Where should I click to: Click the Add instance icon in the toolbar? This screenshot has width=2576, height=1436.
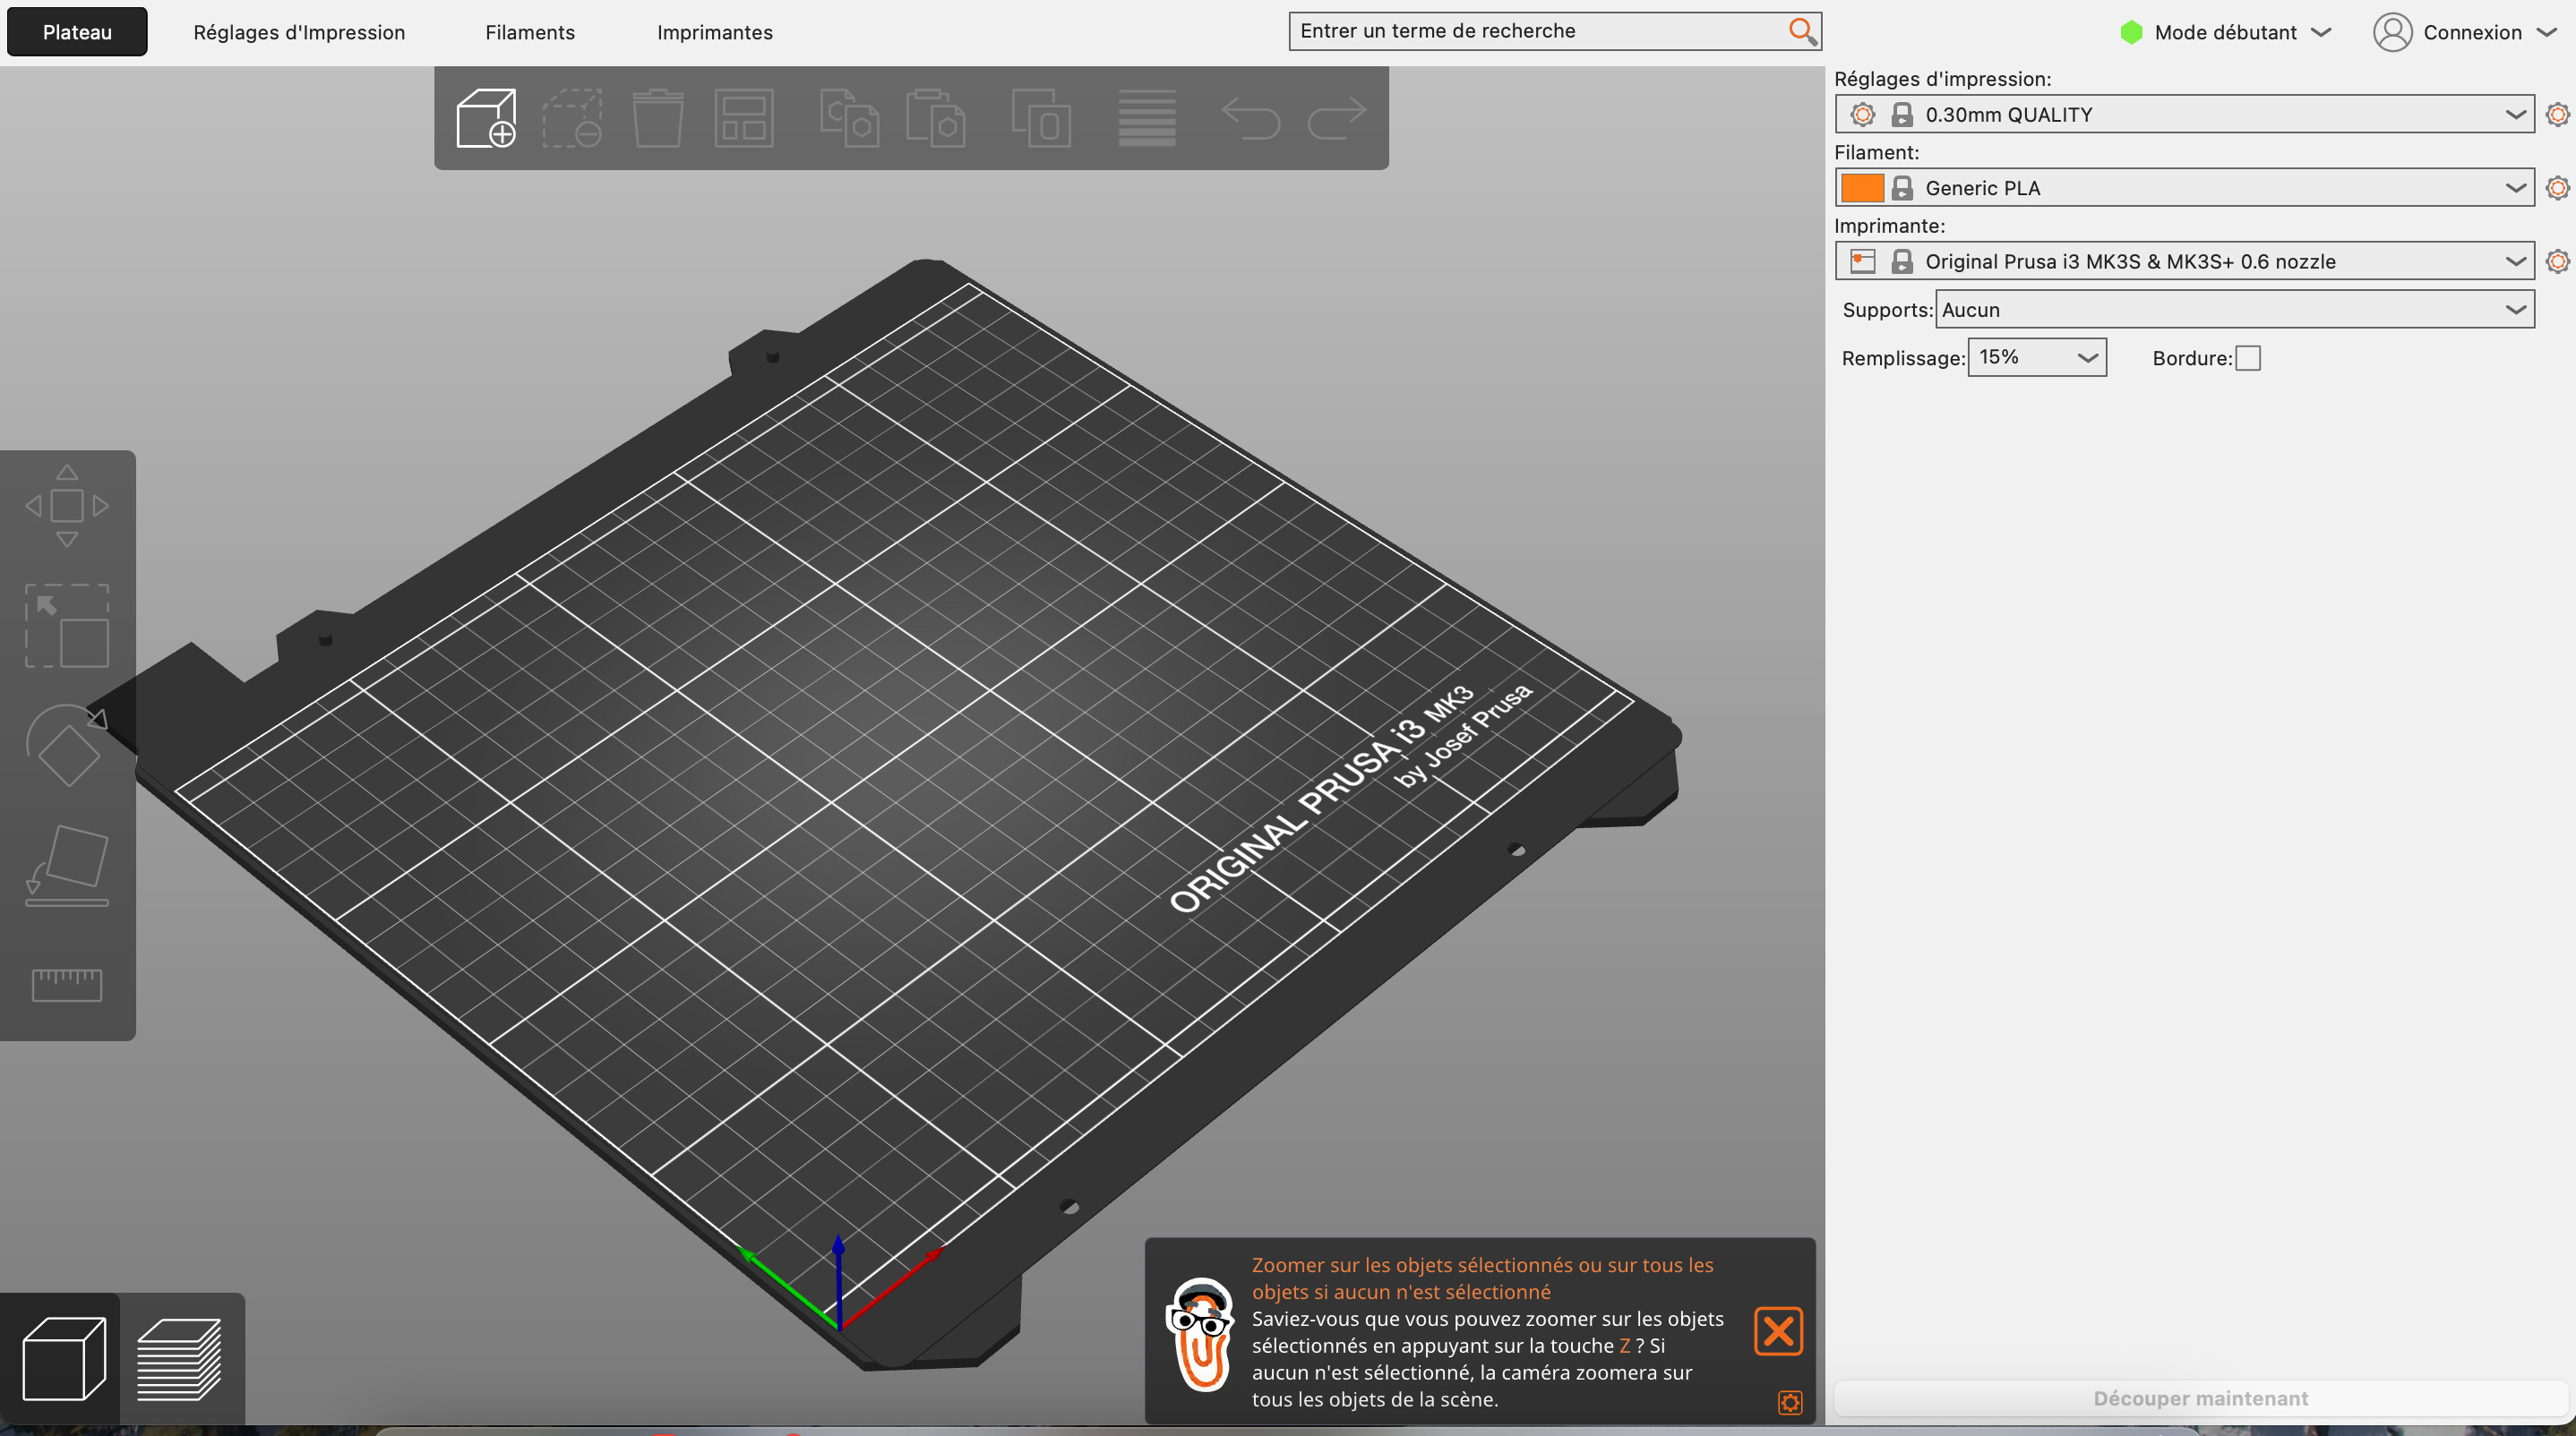[1041, 118]
